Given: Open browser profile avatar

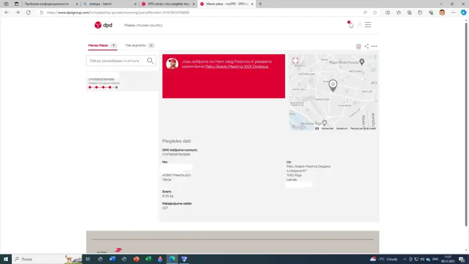Looking at the screenshot, I should coord(442,13).
